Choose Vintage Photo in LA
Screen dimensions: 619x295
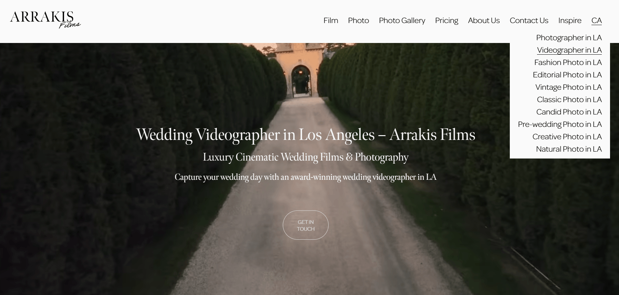click(568, 87)
